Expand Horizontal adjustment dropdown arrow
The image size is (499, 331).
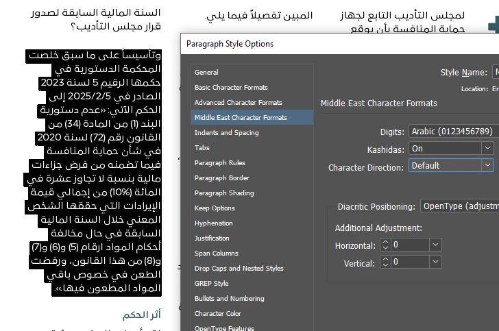435,245
